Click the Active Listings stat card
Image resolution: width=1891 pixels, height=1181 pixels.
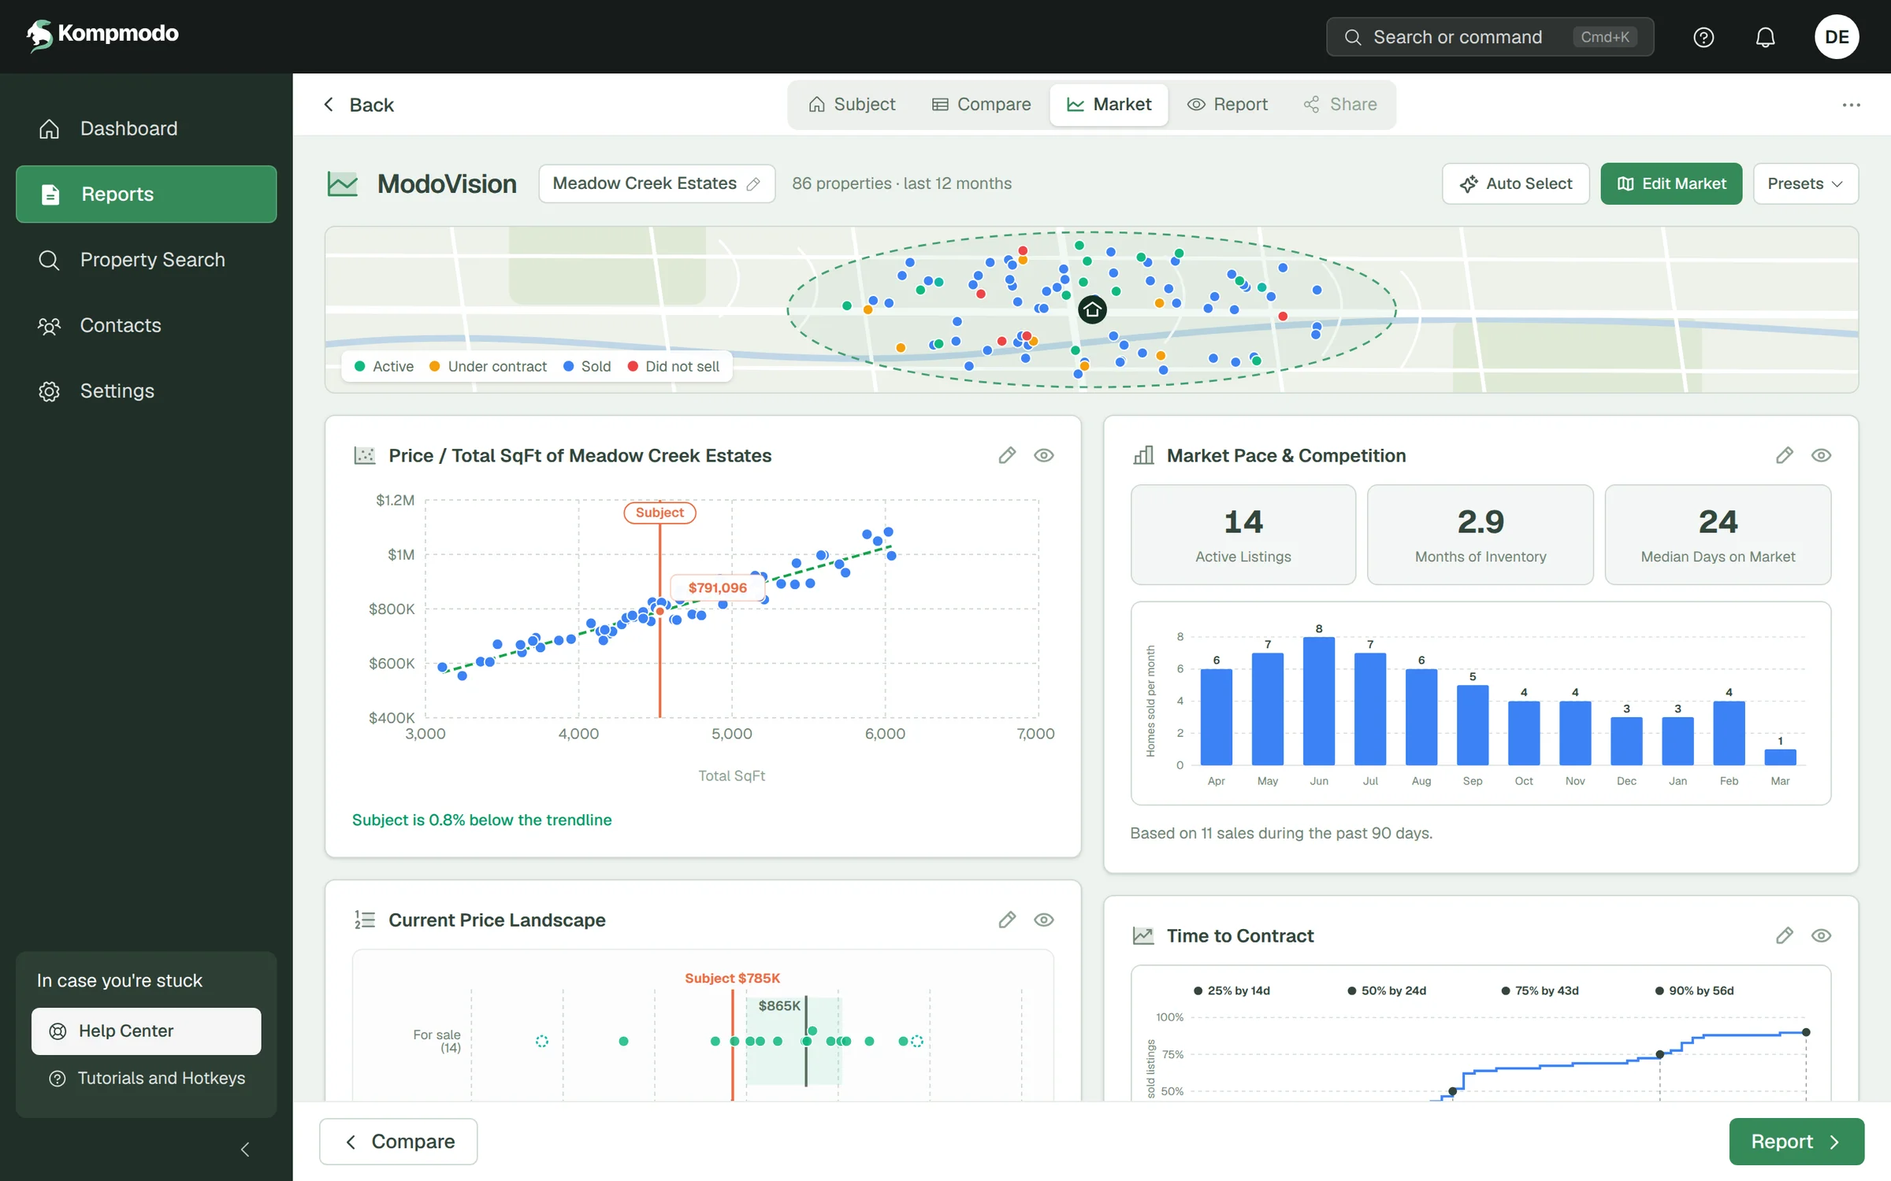click(1243, 535)
